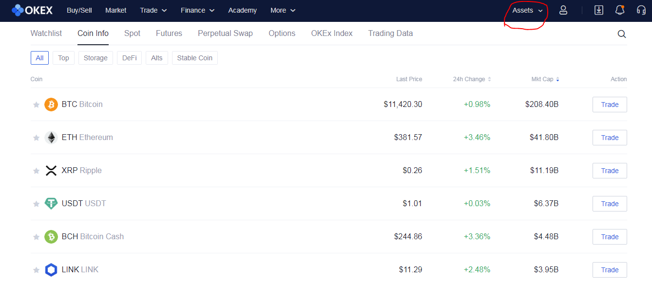Viewport: 652px width, 282px height.
Task: Open Academy in the top navigation
Action: (x=242, y=10)
